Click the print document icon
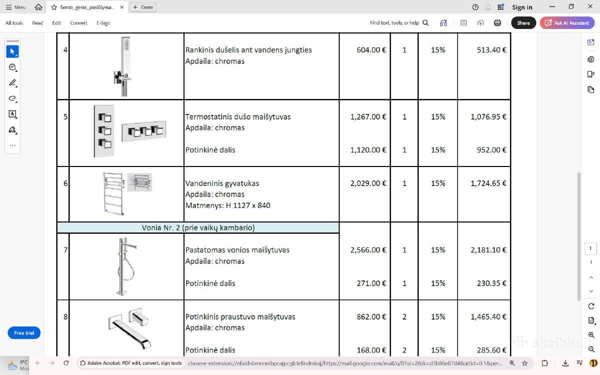This screenshot has width=600, height=375. point(497,23)
